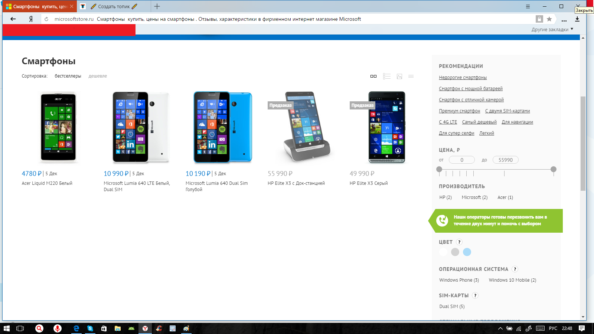
Task: Open the three-dots browser menu
Action: (x=564, y=20)
